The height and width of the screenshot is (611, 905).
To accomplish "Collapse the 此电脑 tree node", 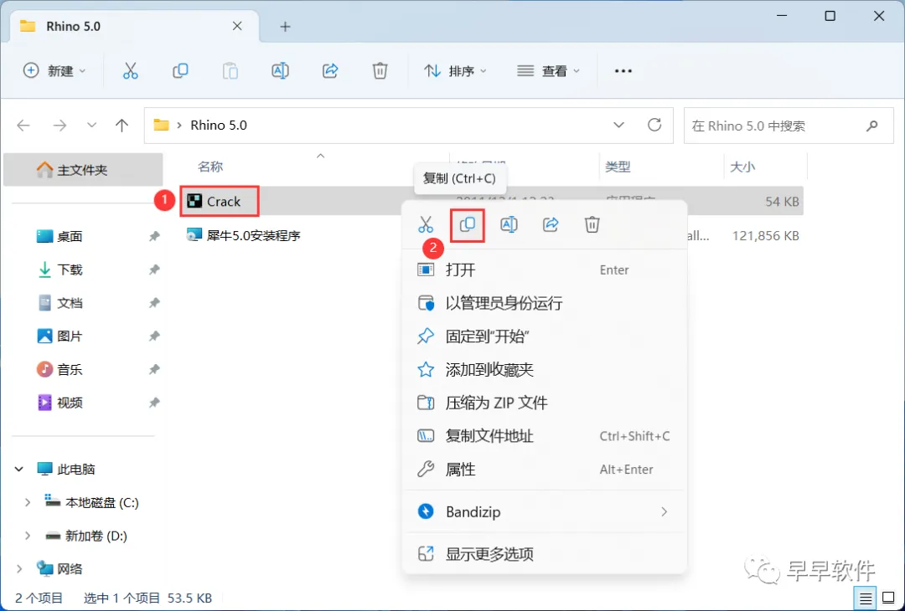I will click(x=19, y=470).
